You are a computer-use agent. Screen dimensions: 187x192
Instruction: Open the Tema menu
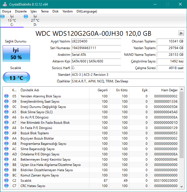pyautogui.click(x=45, y=11)
